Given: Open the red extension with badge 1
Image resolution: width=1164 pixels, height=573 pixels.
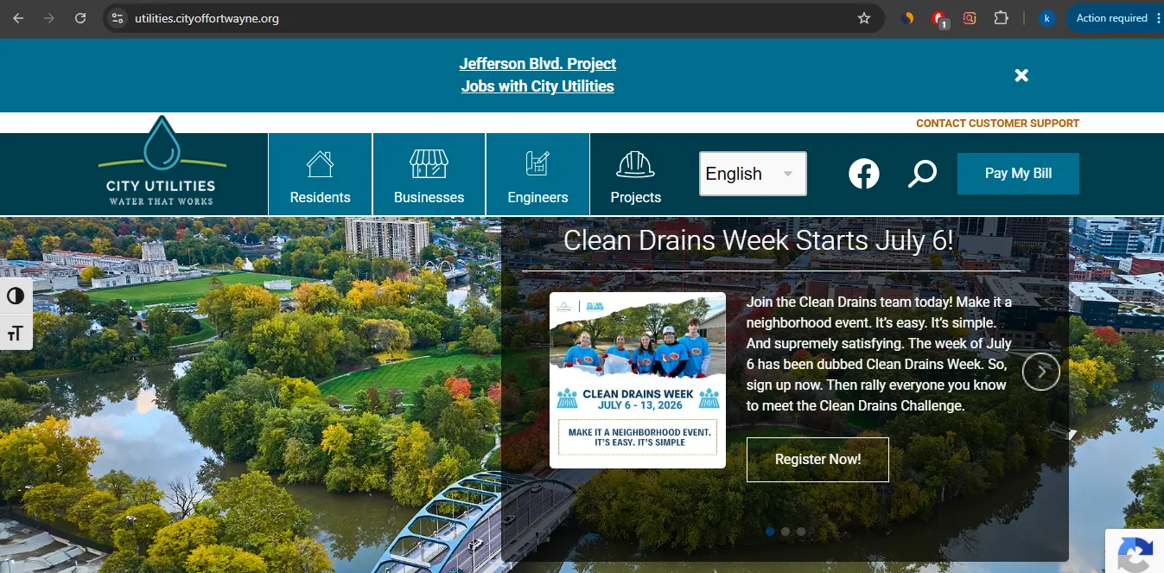Looking at the screenshot, I should (939, 18).
